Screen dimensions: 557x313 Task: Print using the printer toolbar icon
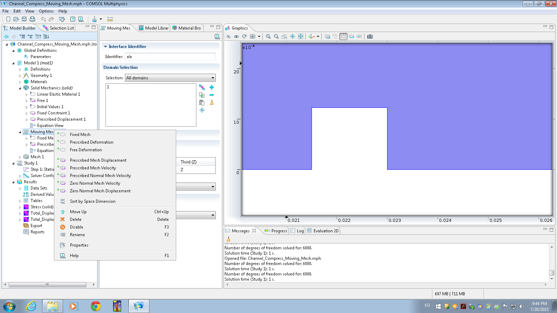point(32,19)
